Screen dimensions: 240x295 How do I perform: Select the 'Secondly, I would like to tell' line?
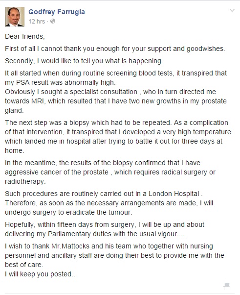click(x=84, y=61)
